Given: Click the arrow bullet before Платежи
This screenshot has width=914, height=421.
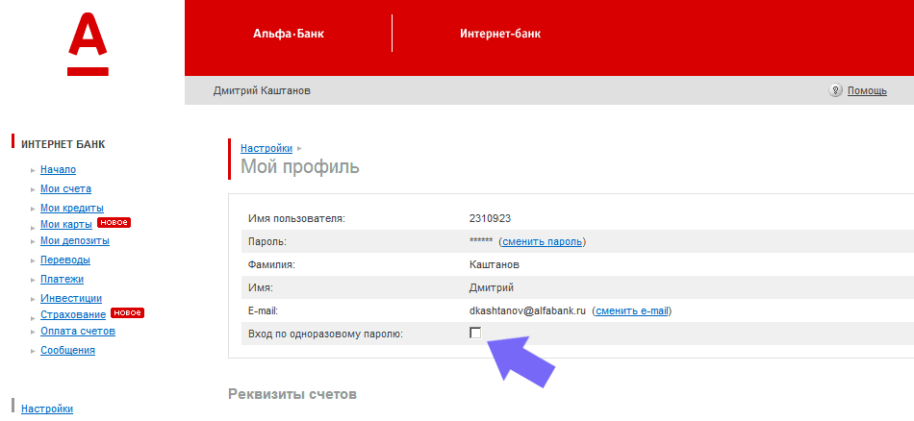Looking at the screenshot, I should (34, 280).
